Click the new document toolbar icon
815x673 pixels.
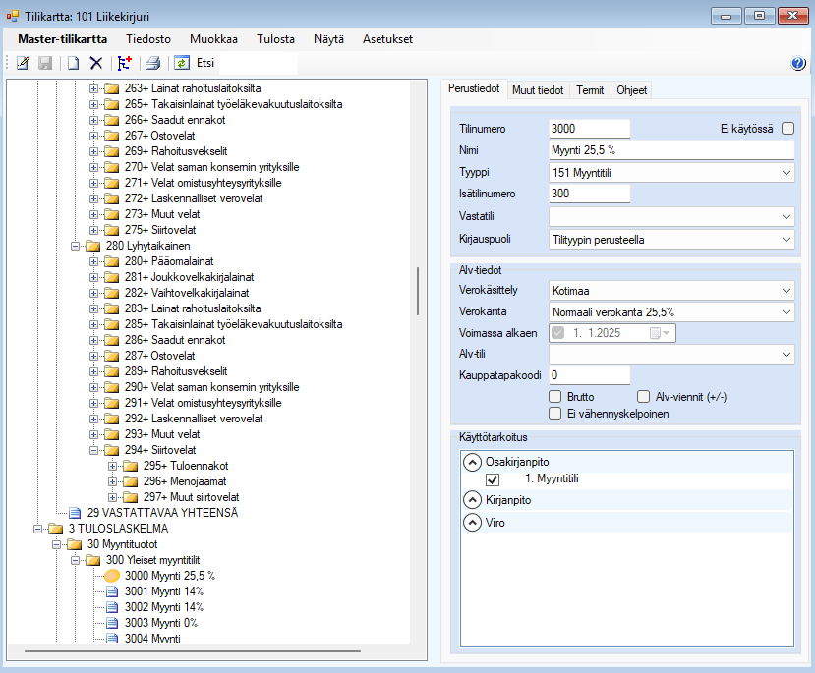coord(73,63)
